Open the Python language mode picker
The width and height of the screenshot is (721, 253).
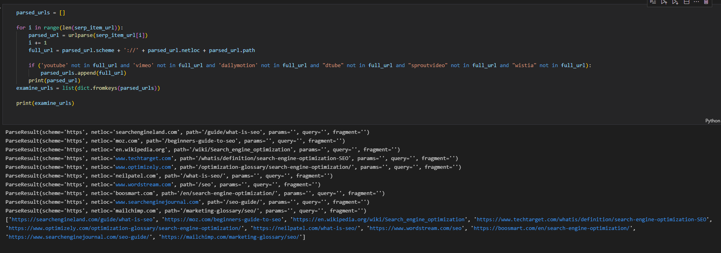pos(712,121)
